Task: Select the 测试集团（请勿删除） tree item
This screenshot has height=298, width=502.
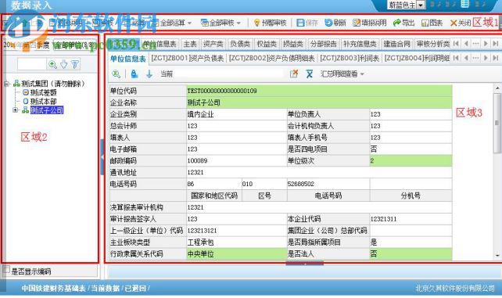Action: pyautogui.click(x=53, y=84)
